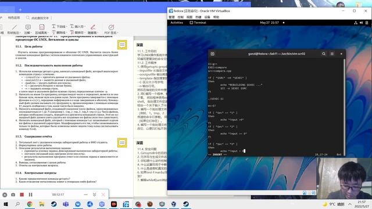Open the VirtualBox 视图 menu

189,17
